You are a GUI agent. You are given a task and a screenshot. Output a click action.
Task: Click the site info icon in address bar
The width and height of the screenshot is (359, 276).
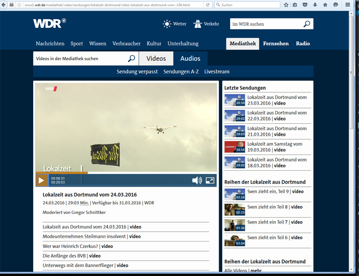pyautogui.click(x=19, y=5)
